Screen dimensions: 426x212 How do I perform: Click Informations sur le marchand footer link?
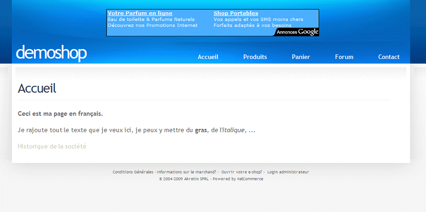pyautogui.click(x=187, y=172)
